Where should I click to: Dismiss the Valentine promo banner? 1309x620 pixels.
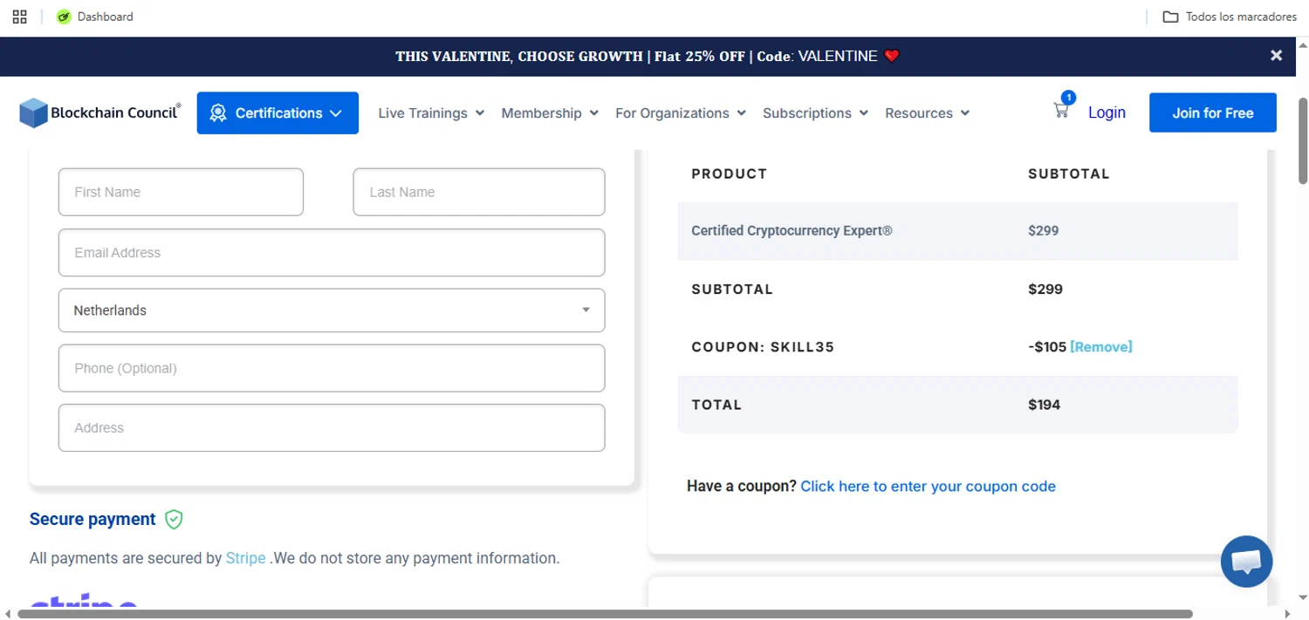click(x=1276, y=56)
